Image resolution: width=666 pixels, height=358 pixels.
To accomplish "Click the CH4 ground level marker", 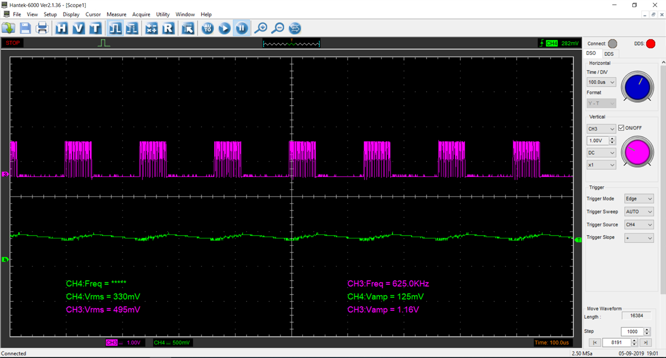I will [x=5, y=259].
